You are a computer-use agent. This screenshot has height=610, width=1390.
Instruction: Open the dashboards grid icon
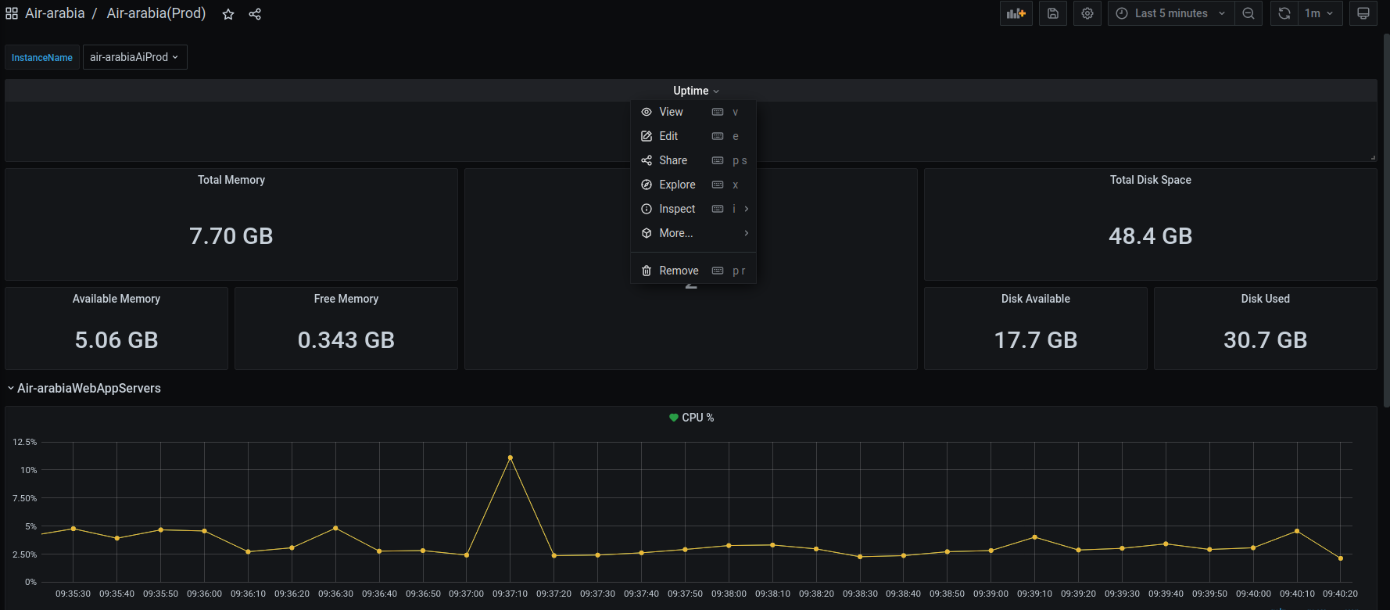click(x=12, y=13)
